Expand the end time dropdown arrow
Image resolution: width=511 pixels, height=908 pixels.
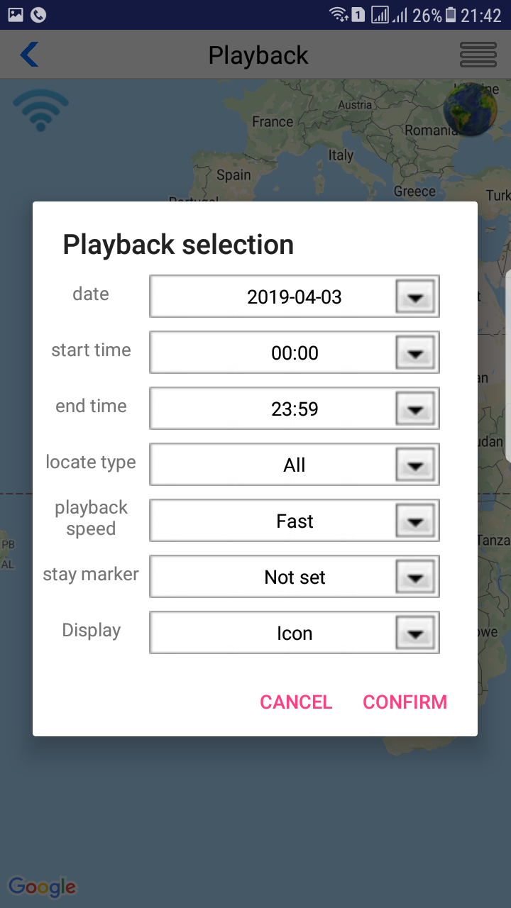coord(415,409)
